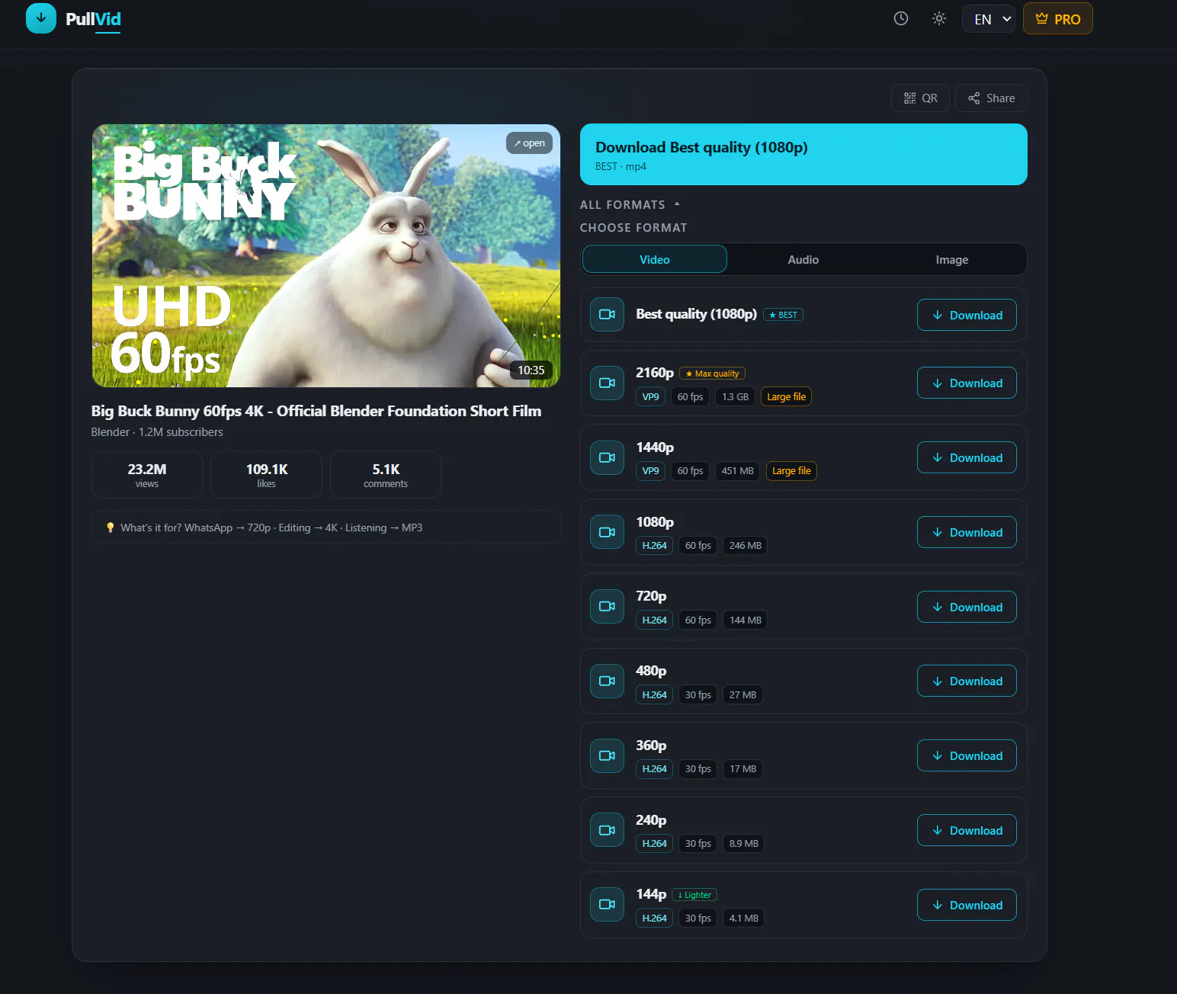Click the camera icon for 360p row
The image size is (1177, 994).
click(x=608, y=755)
